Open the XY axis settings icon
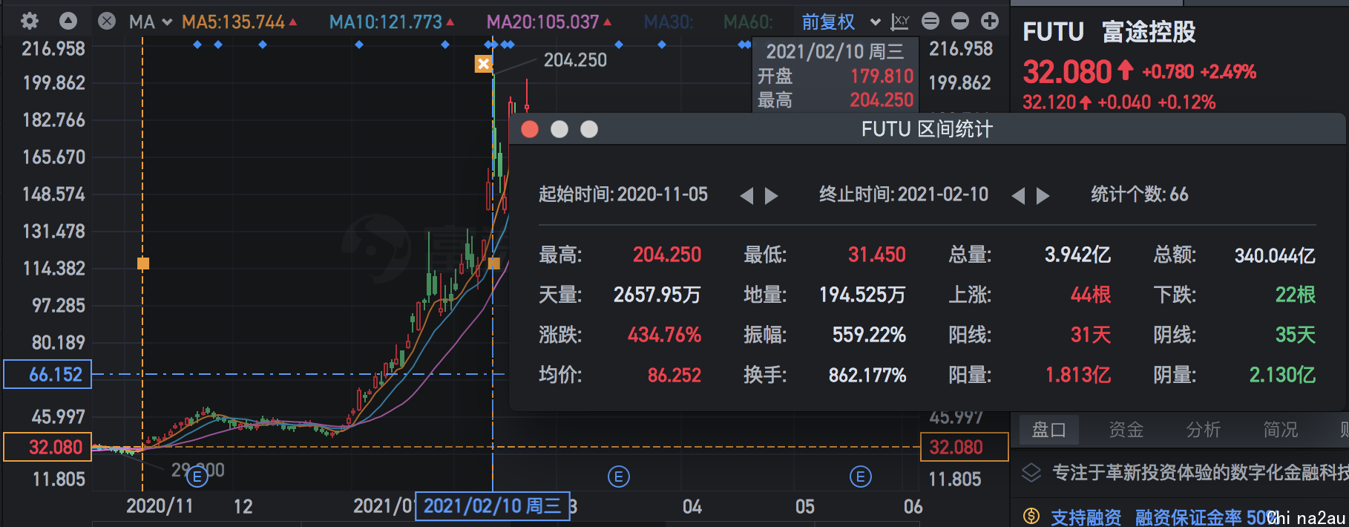 point(900,22)
